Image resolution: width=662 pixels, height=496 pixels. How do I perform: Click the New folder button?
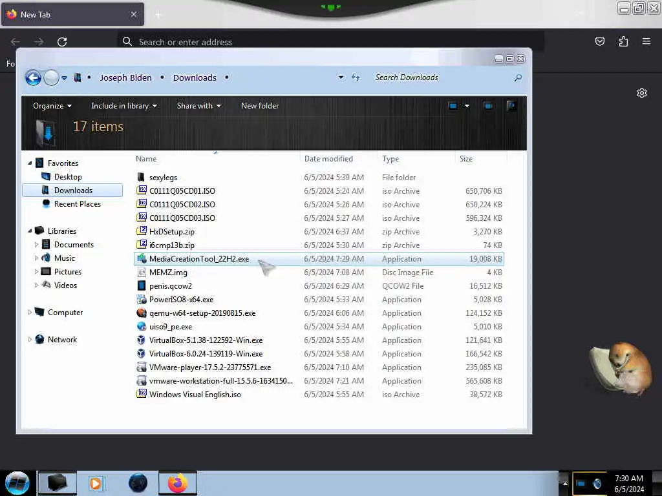click(260, 106)
